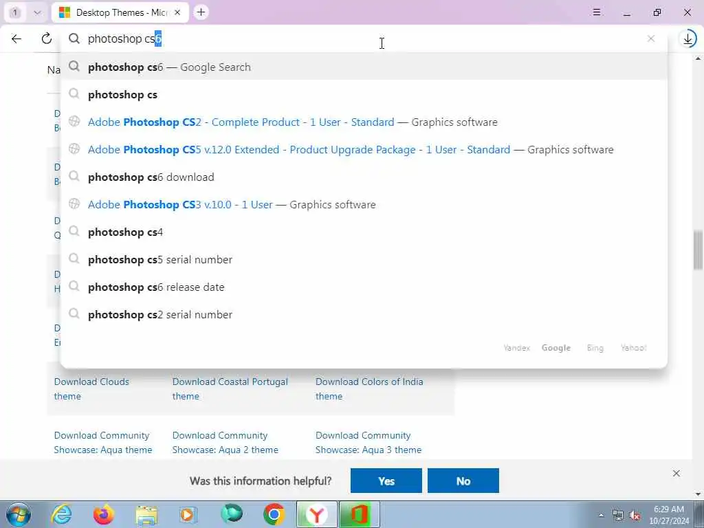The image size is (704, 528).
Task: Choose the suggestion 'photoshop cs'
Action: [x=364, y=94]
